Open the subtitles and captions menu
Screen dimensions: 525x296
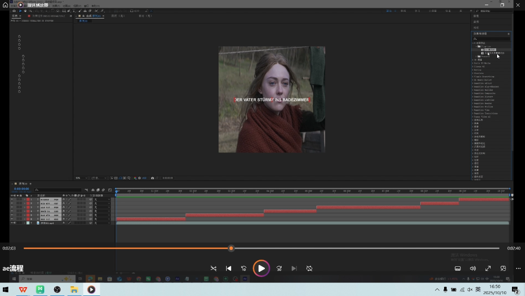458,269
